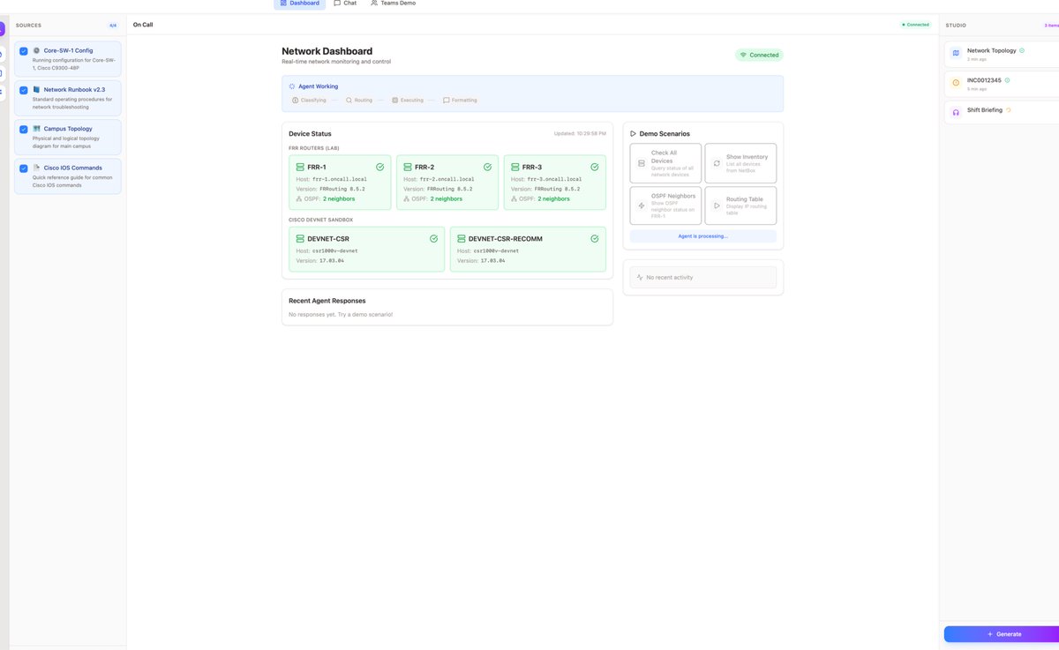This screenshot has width=1059, height=650.
Task: Click the 'No recent activity' entry
Action: tap(703, 278)
